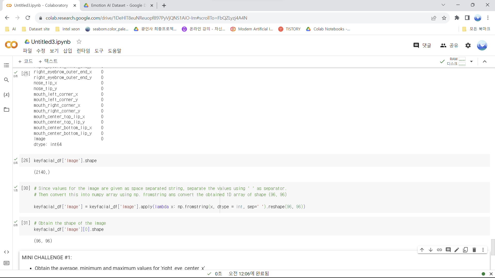Image resolution: width=495 pixels, height=278 pixels.
Task: Copy link to cell icon
Action: click(x=439, y=250)
